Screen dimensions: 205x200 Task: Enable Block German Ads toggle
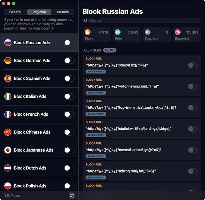(x=69, y=61)
